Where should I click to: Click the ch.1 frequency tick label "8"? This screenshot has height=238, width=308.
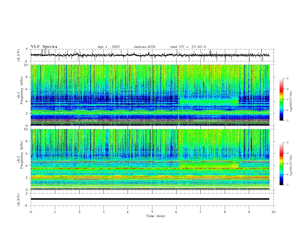click(x=28, y=77)
